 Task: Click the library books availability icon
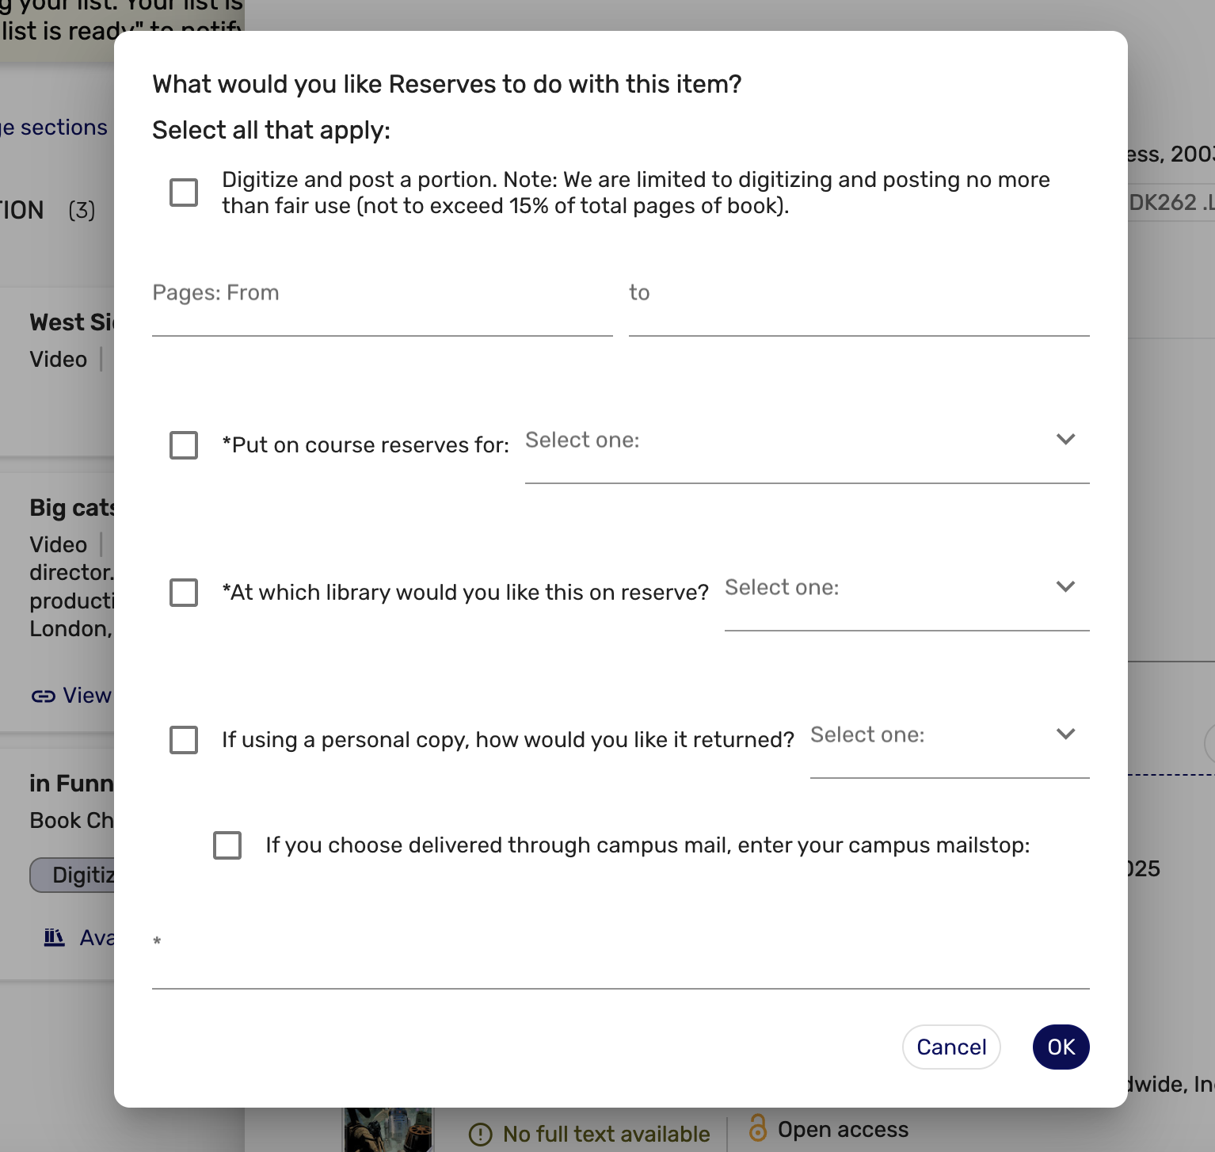(x=54, y=937)
